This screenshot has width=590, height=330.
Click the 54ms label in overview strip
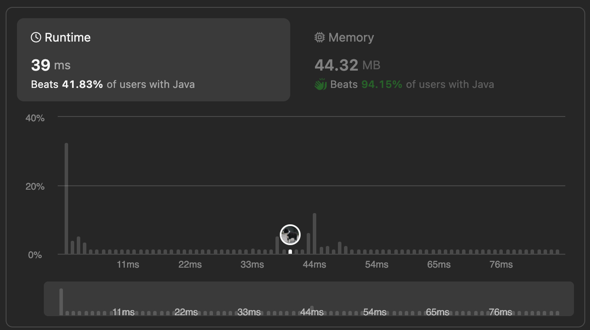coord(375,312)
